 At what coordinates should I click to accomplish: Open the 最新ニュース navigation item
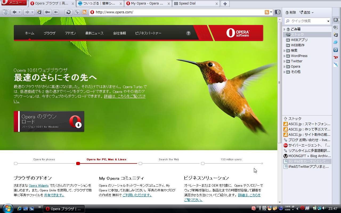click(x=94, y=33)
